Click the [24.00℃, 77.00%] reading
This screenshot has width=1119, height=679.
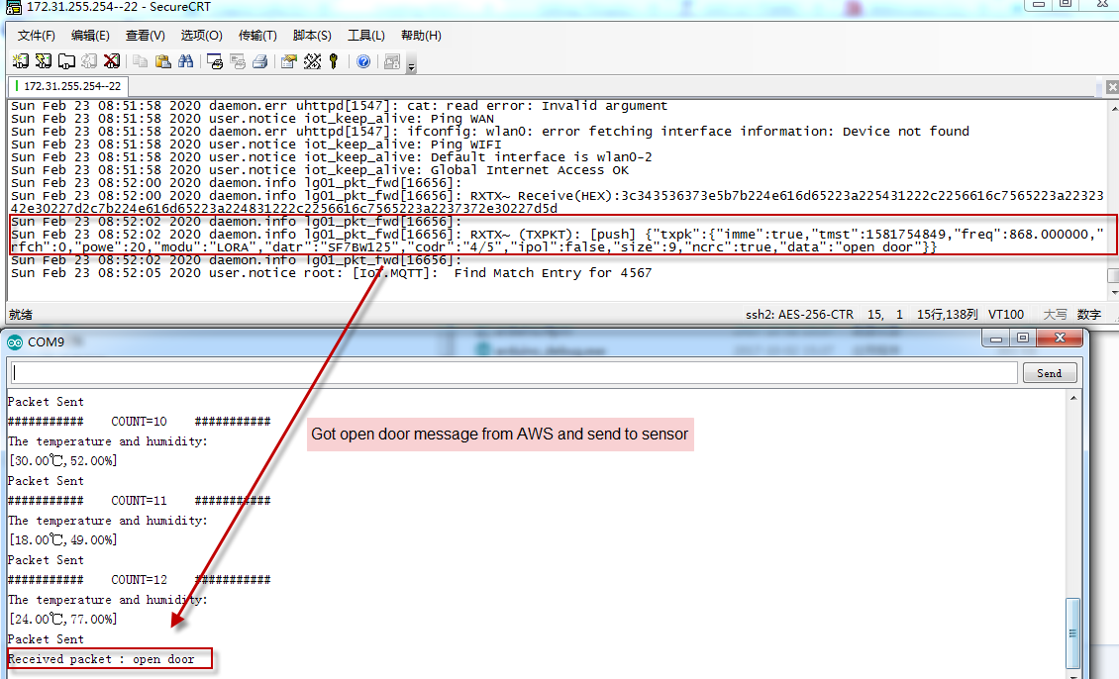62,619
